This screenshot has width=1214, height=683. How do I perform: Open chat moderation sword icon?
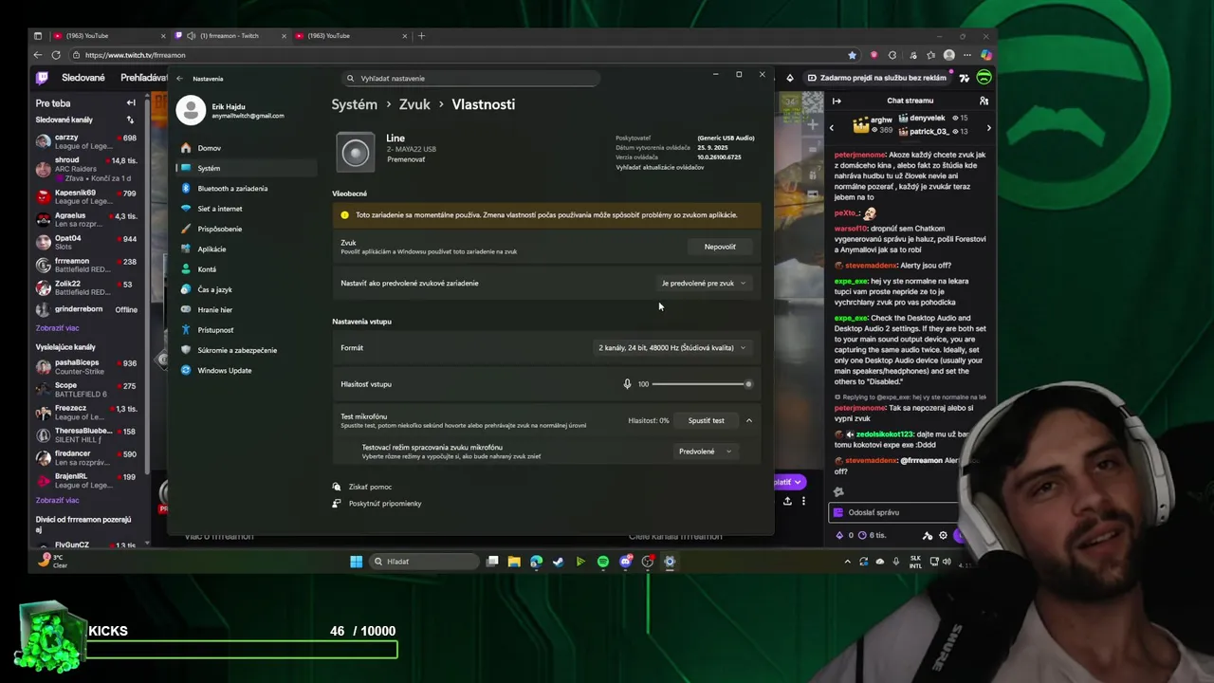pyautogui.click(x=928, y=535)
